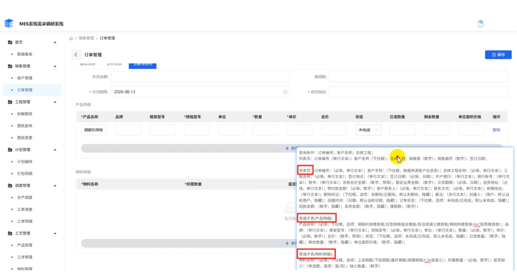The width and height of the screenshot is (517, 276).
Task: Click 规格型号 input in product row
Action: 197,130
